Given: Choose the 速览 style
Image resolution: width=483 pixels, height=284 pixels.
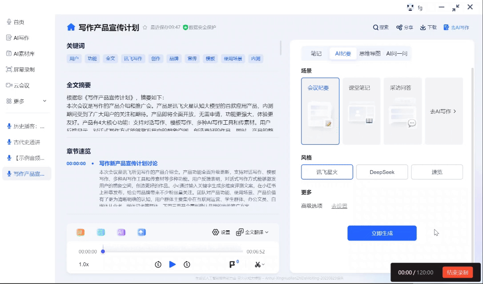Looking at the screenshot, I should (437, 172).
